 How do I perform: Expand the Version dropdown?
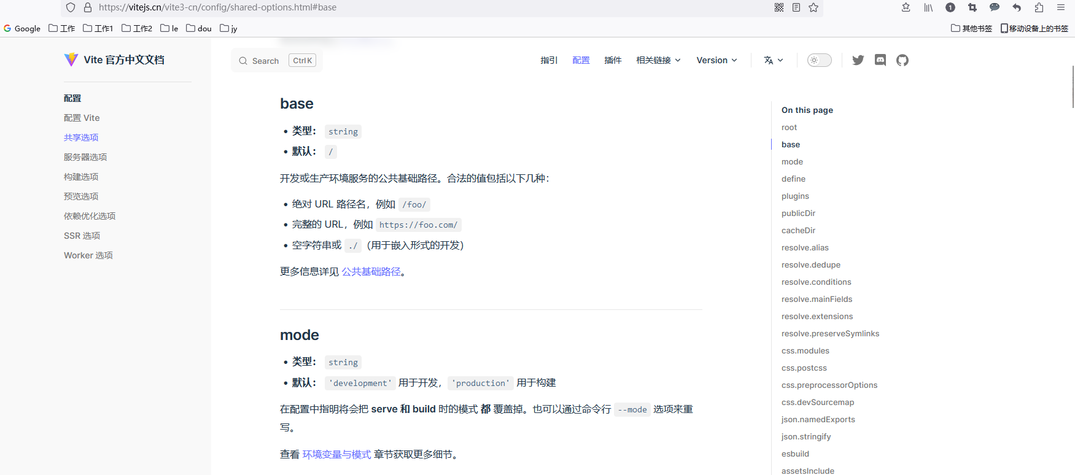[716, 60]
